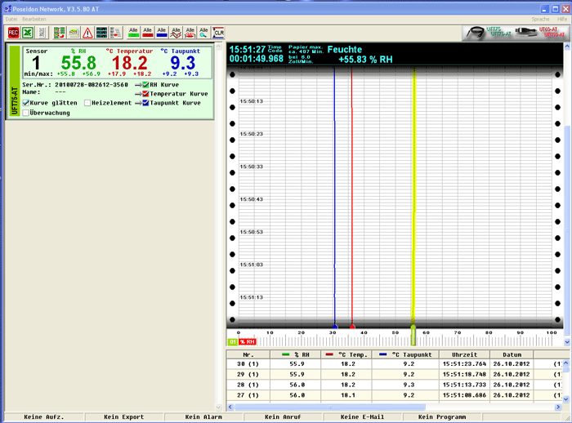
Task: Click the Alle curve smoothing icon
Action: [x=176, y=33]
